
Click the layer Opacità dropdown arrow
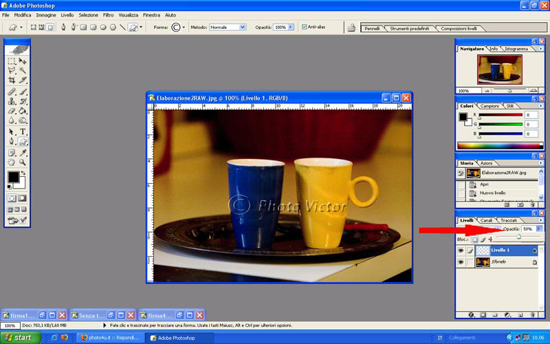(539, 228)
